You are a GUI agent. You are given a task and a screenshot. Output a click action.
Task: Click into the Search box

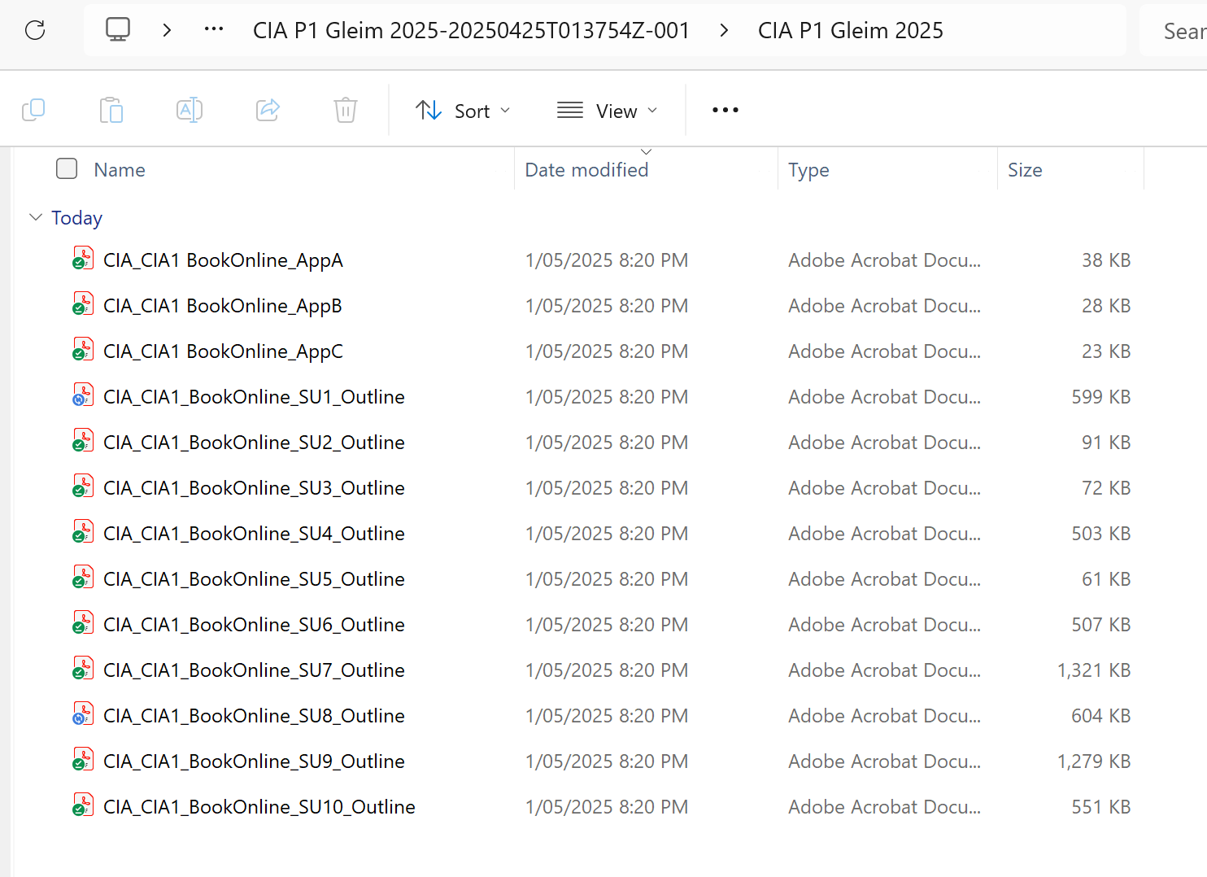[x=1179, y=31]
